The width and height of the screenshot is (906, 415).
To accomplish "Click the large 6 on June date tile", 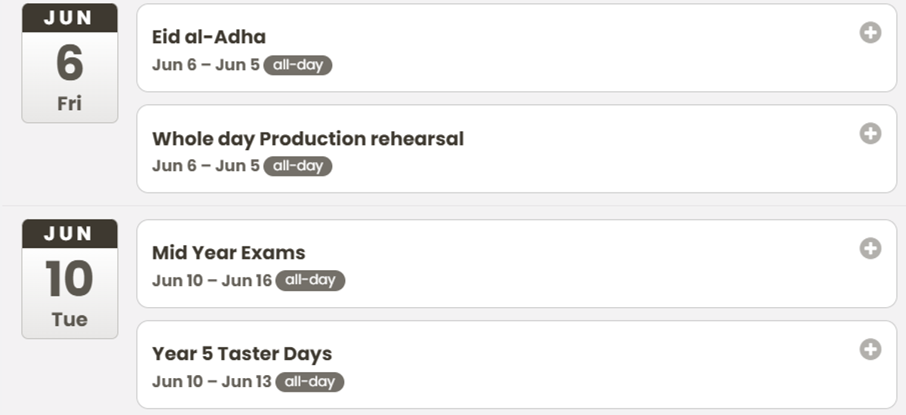I will 69,63.
